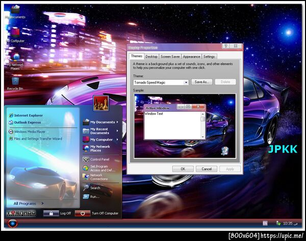Switch to the Desktop tab
The image size is (306, 241).
pyautogui.click(x=151, y=57)
